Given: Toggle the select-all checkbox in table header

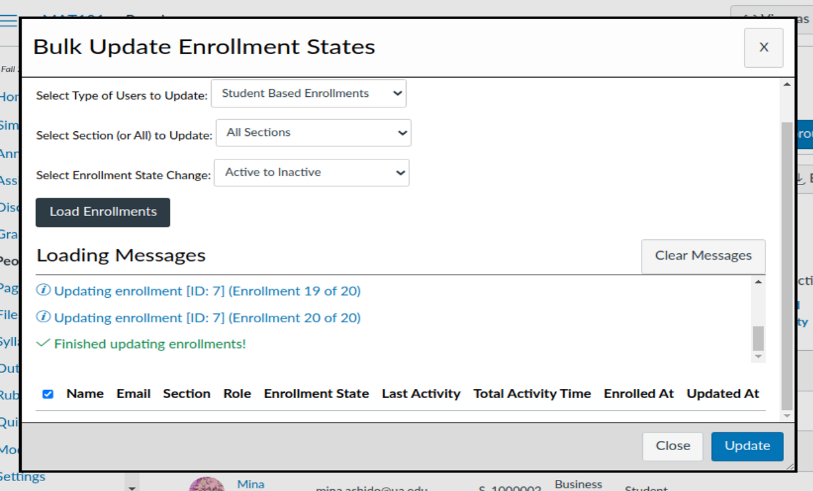Looking at the screenshot, I should 47,393.
